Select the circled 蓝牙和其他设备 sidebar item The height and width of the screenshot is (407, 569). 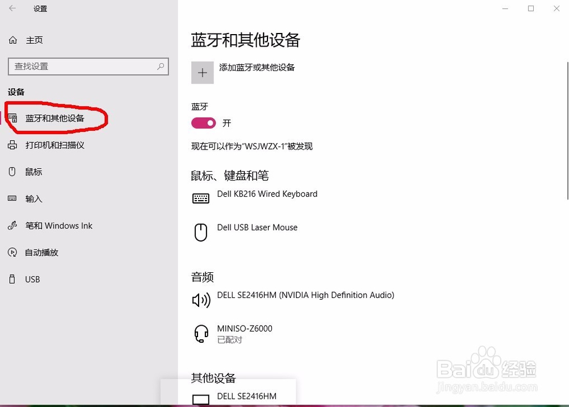[55, 118]
